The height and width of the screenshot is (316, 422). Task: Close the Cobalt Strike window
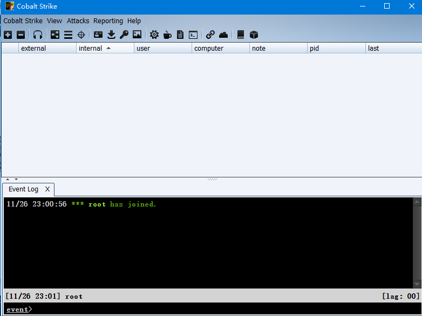pos(411,6)
